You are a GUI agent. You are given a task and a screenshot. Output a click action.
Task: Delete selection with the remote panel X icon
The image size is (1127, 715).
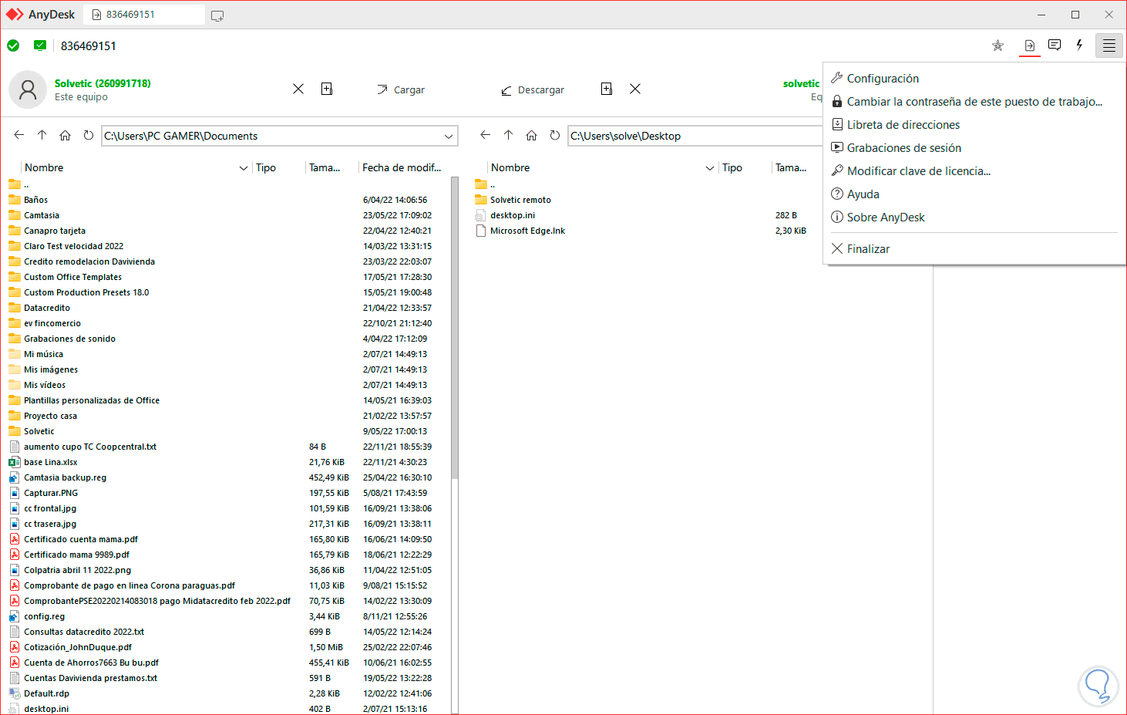coord(635,89)
